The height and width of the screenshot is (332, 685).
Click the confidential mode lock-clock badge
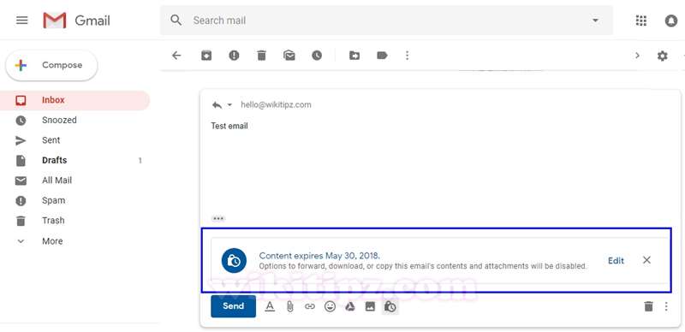pyautogui.click(x=234, y=260)
